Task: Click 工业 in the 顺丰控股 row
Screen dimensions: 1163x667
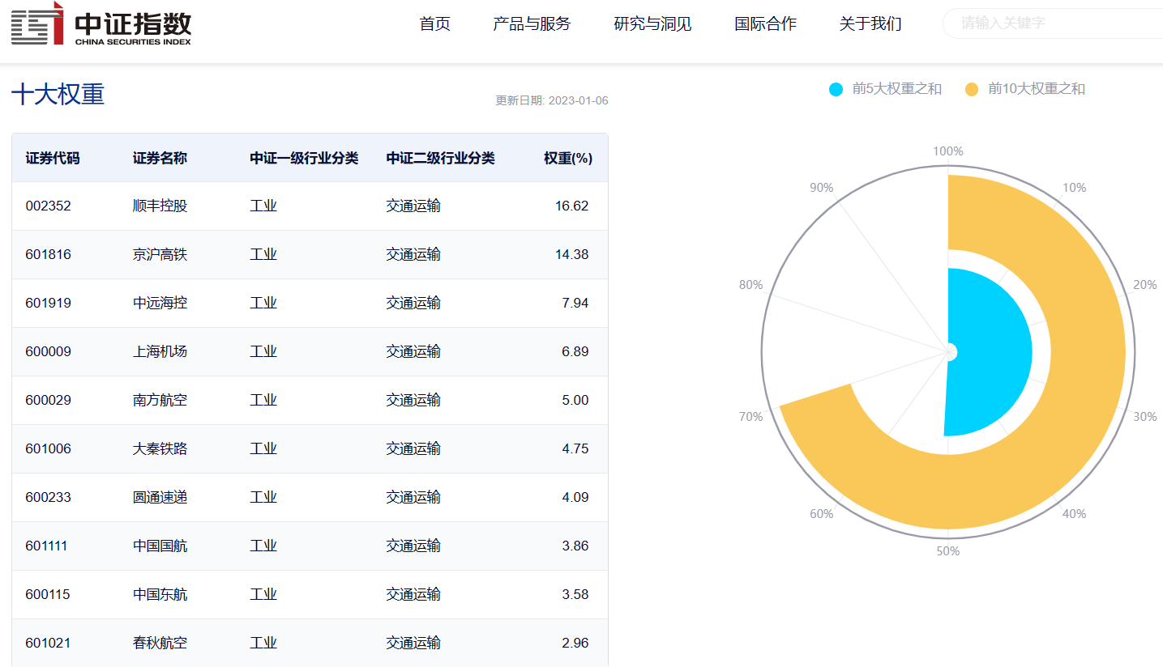Action: (263, 206)
